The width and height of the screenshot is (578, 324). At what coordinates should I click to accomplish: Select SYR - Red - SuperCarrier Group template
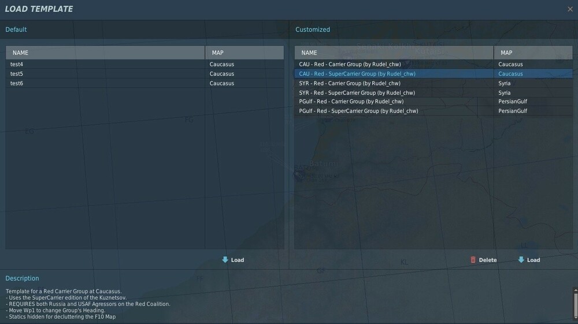click(x=433, y=93)
